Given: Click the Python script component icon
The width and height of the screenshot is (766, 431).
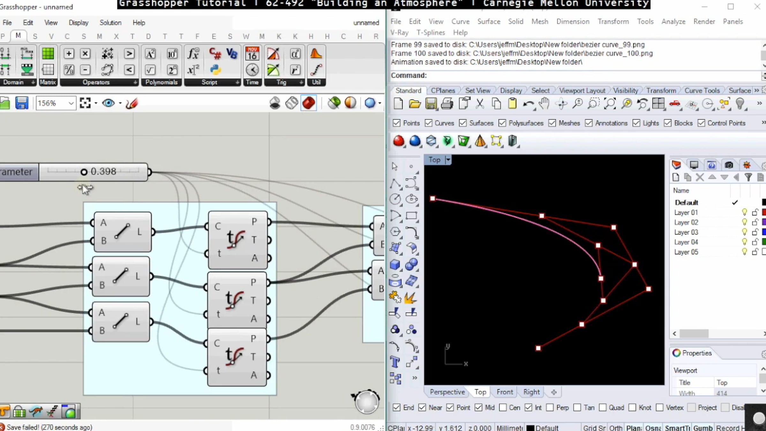Looking at the screenshot, I should (x=215, y=70).
